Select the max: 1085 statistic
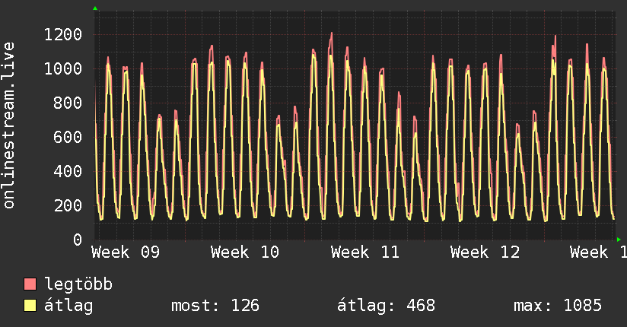Screen dimensions: 627x327 tap(558, 306)
